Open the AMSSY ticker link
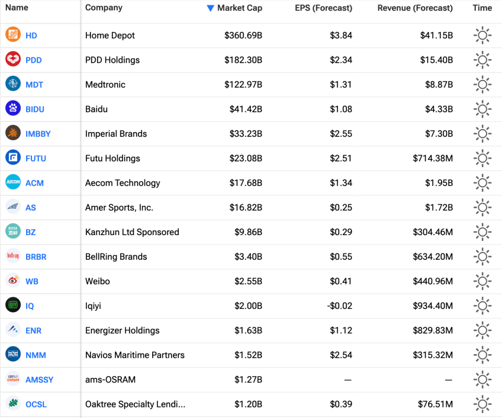The height and width of the screenshot is (418, 502). (39, 379)
